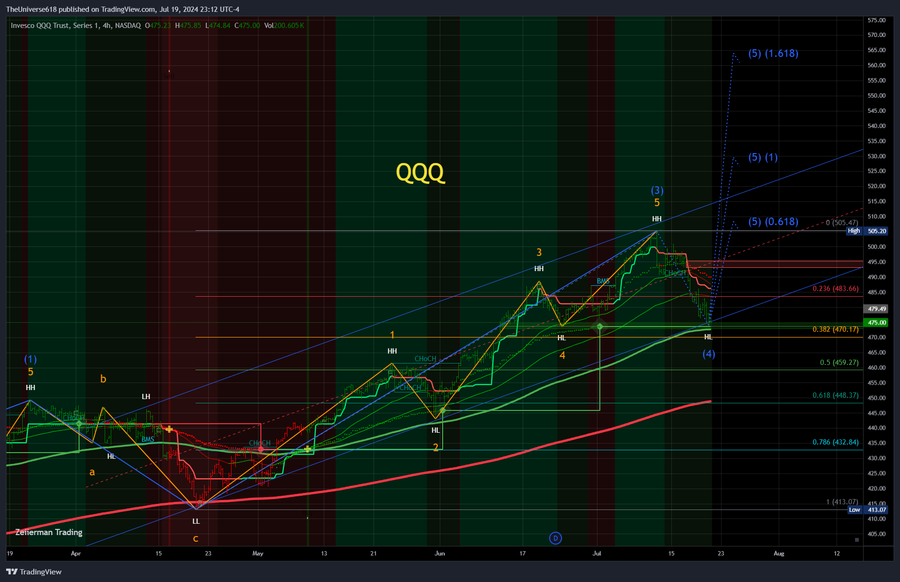
Task: Select the 1 (413.07) Fibonacci label
Action: click(842, 502)
